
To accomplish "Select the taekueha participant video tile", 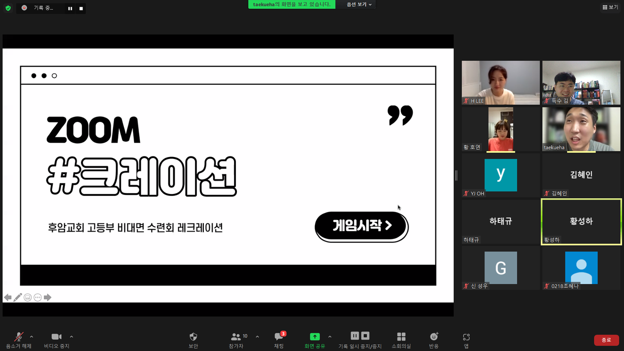I will tap(581, 129).
